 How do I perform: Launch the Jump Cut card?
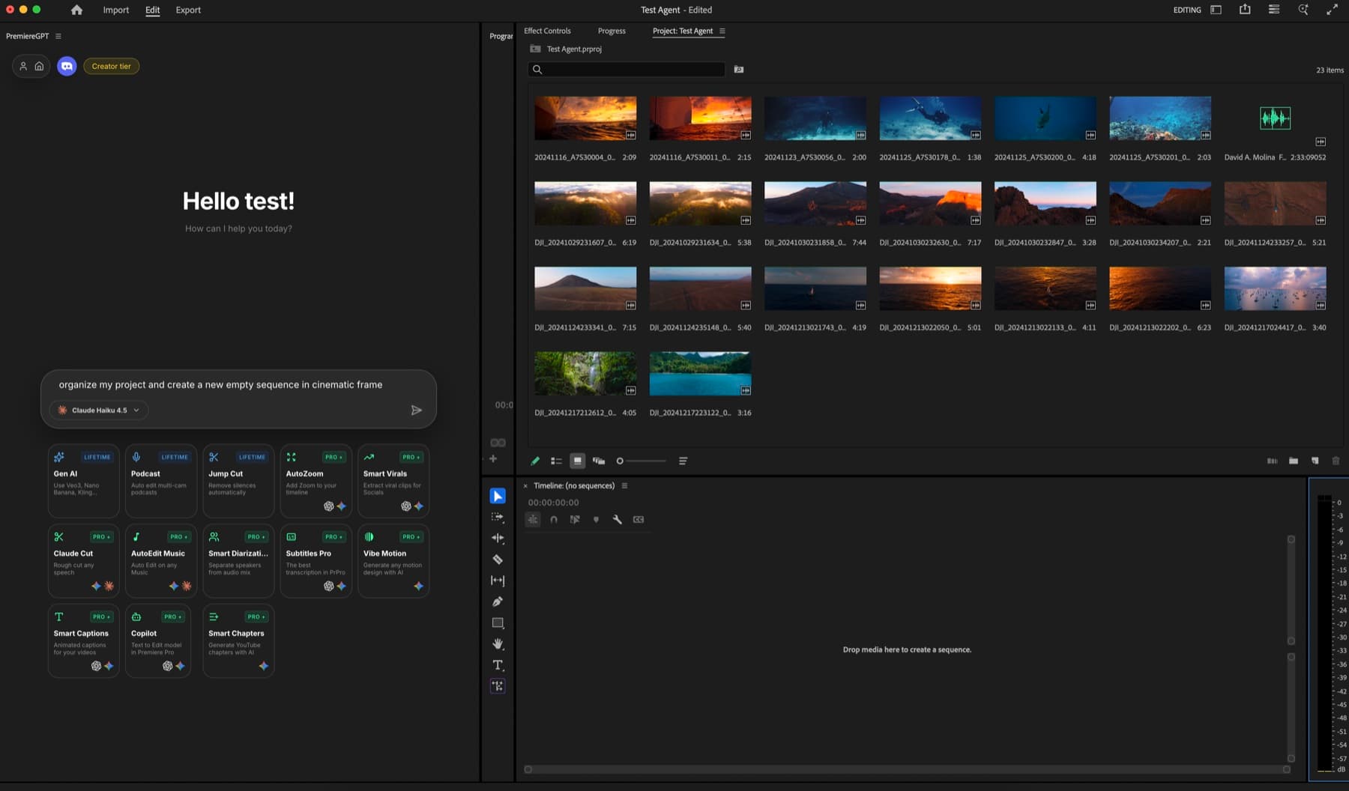click(x=238, y=481)
